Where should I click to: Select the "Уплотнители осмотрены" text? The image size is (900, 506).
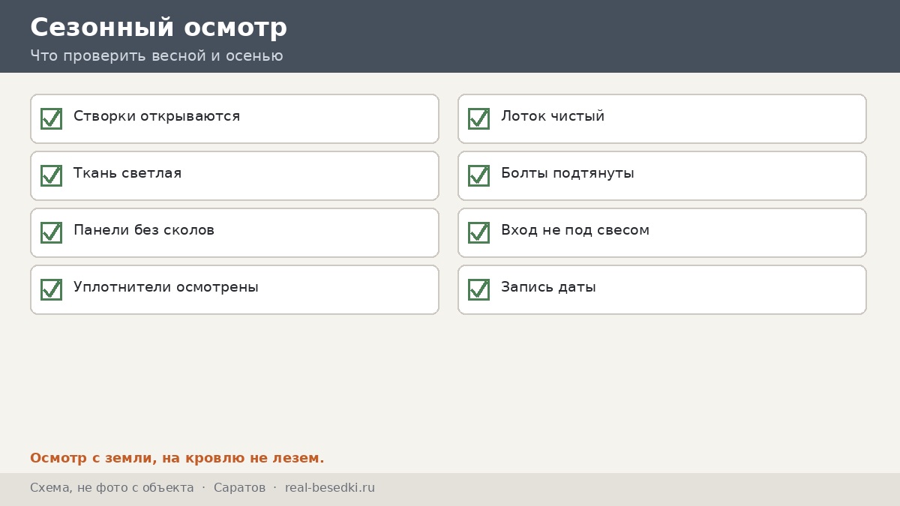point(166,287)
